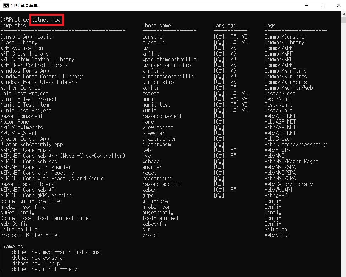Click 'NUnit 3 Test Item' text
346x277 pixels.
pos(24,104)
